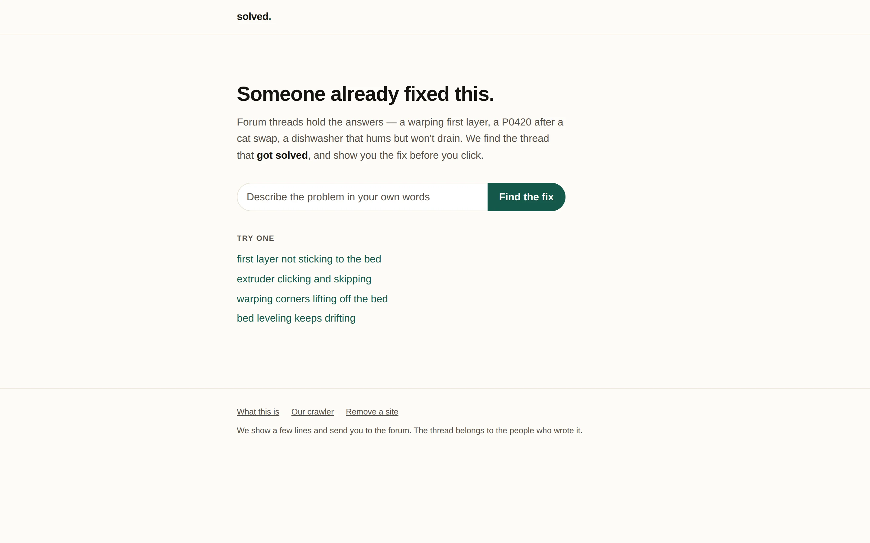Image resolution: width=870 pixels, height=543 pixels.
Task: Click the 'Someone already fixed this.' headline
Action: (x=365, y=94)
